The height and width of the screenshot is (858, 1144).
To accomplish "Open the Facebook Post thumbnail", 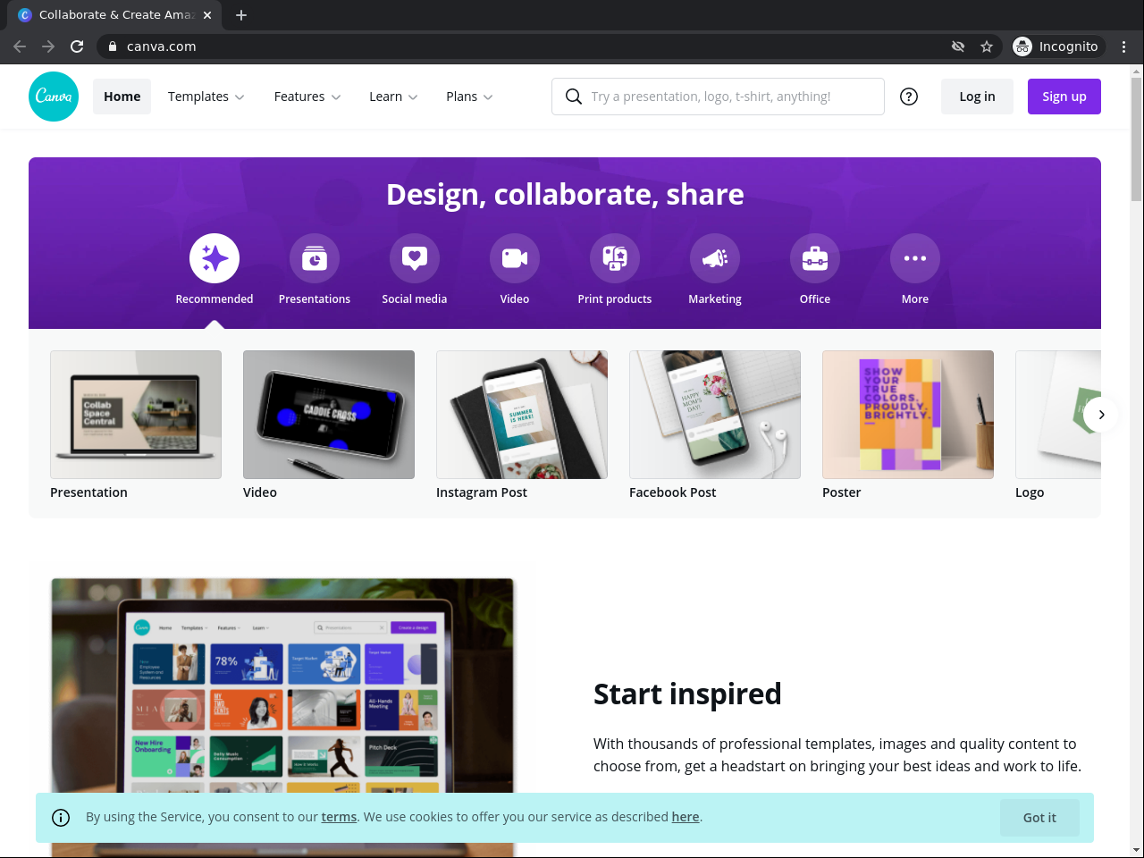I will click(x=715, y=415).
